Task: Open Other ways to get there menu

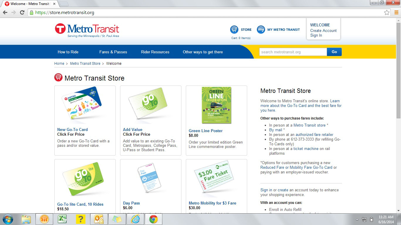Action: [203, 52]
